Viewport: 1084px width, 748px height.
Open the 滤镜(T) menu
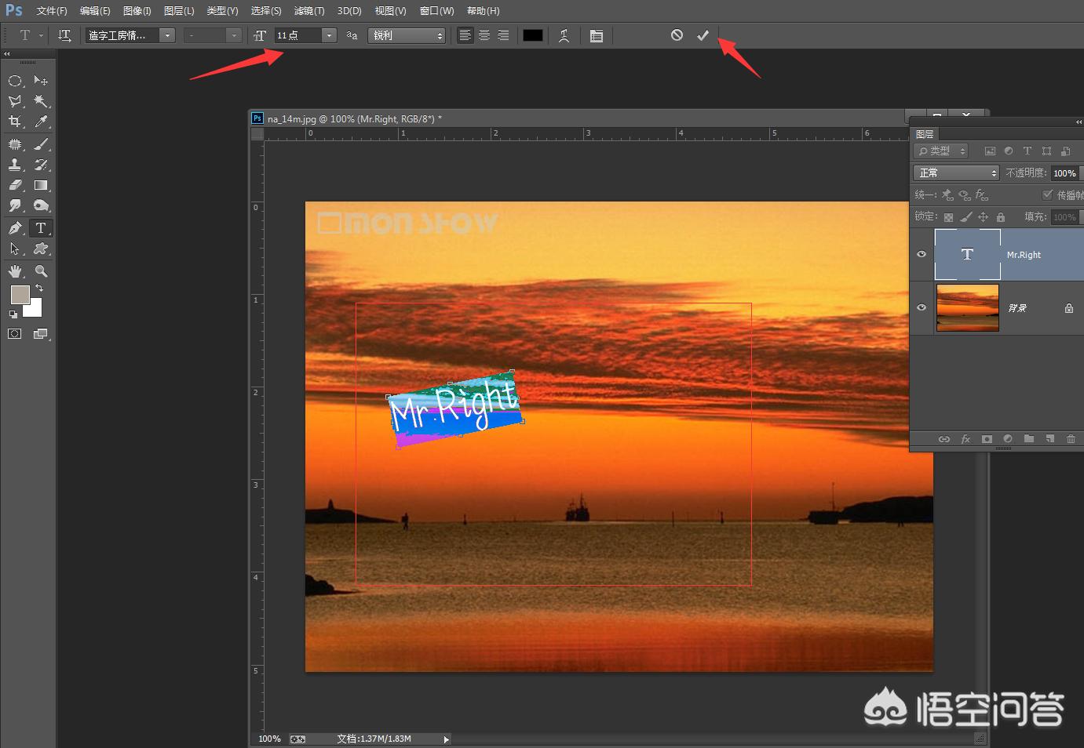(x=308, y=11)
